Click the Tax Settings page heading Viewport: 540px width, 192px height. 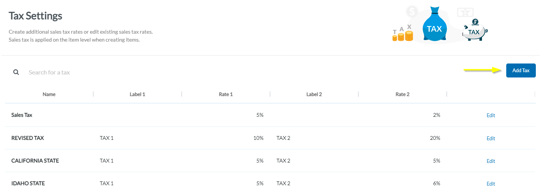(35, 16)
